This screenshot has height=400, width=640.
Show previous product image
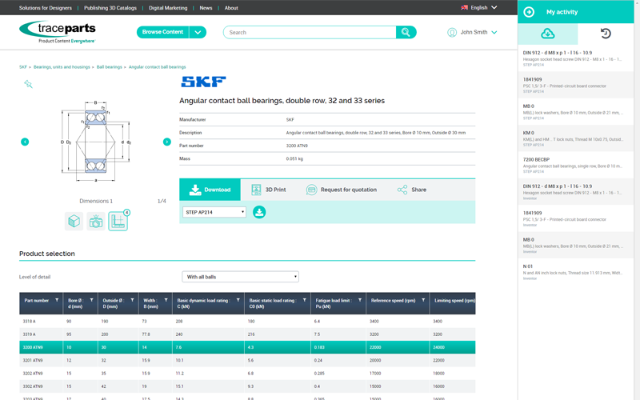pyautogui.click(x=25, y=142)
